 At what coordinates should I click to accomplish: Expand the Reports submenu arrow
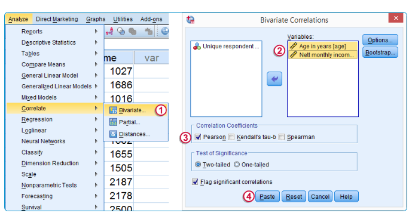pyautogui.click(x=96, y=31)
